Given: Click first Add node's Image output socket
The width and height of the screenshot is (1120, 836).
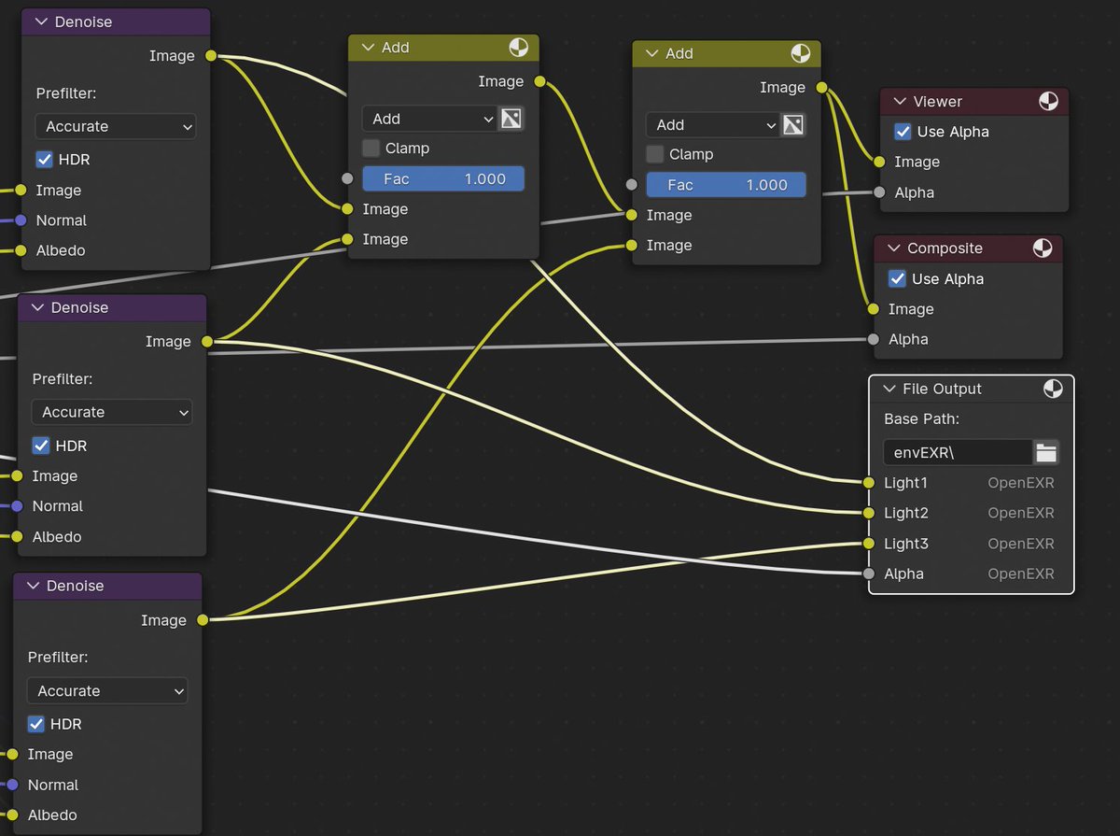Looking at the screenshot, I should point(539,81).
